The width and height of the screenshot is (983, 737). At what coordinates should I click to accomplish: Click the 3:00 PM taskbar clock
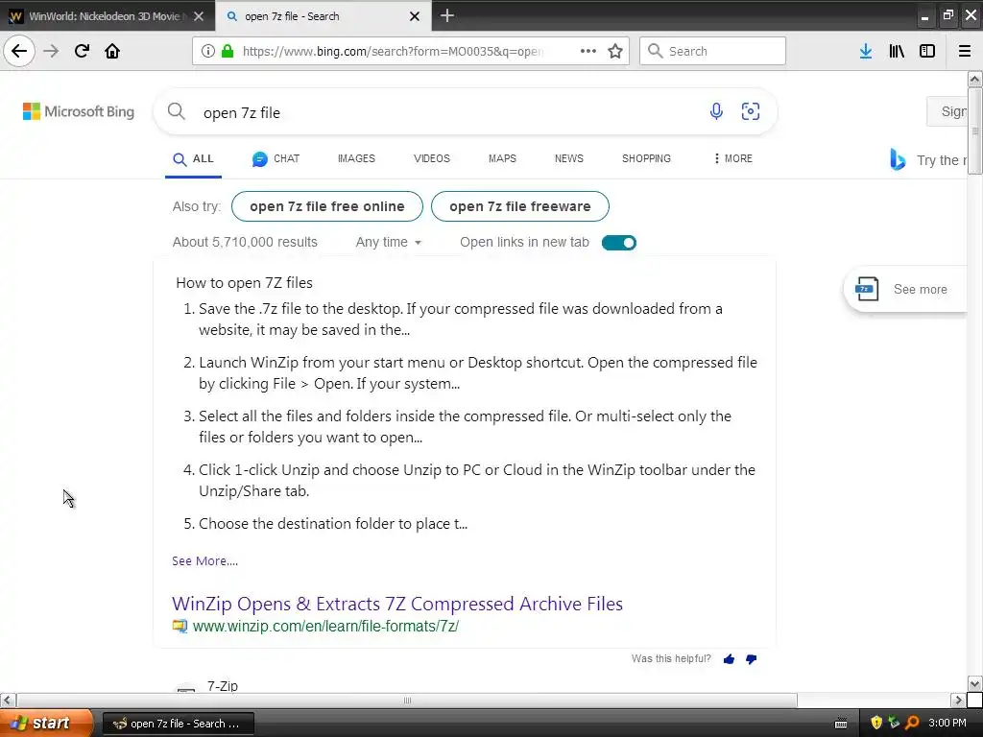click(x=947, y=723)
